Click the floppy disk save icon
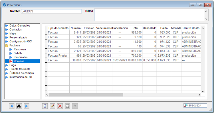Screen dimensions: 214x113 pos(67,106)
